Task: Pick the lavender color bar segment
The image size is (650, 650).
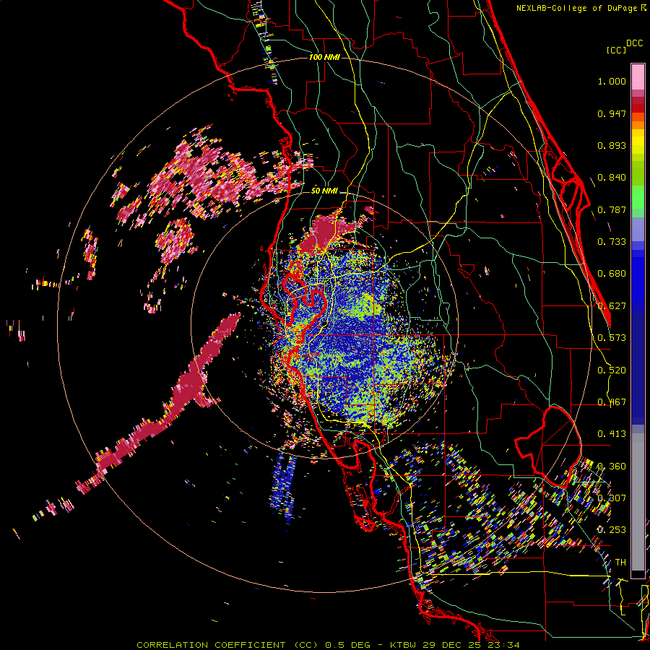Action: (x=638, y=229)
